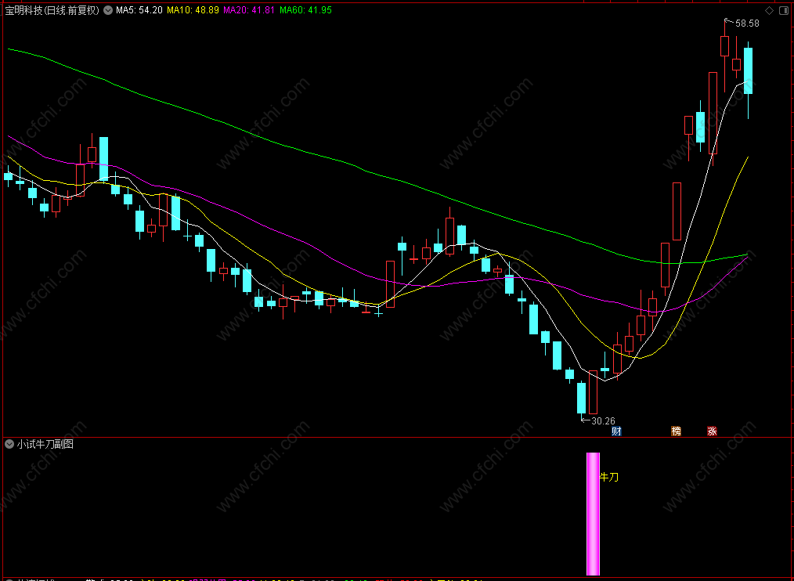Select the MA10: 48.89 label
This screenshot has width=794, height=581.
click(x=193, y=10)
